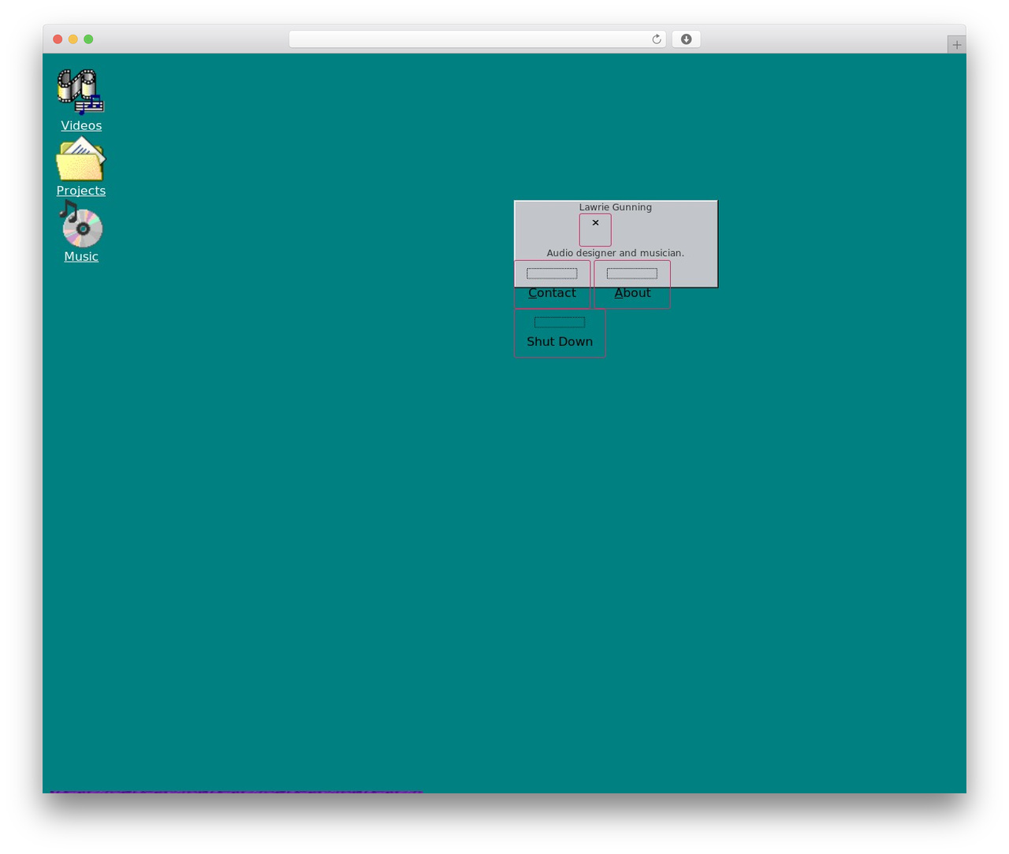Follow the Projects text link

coord(81,191)
